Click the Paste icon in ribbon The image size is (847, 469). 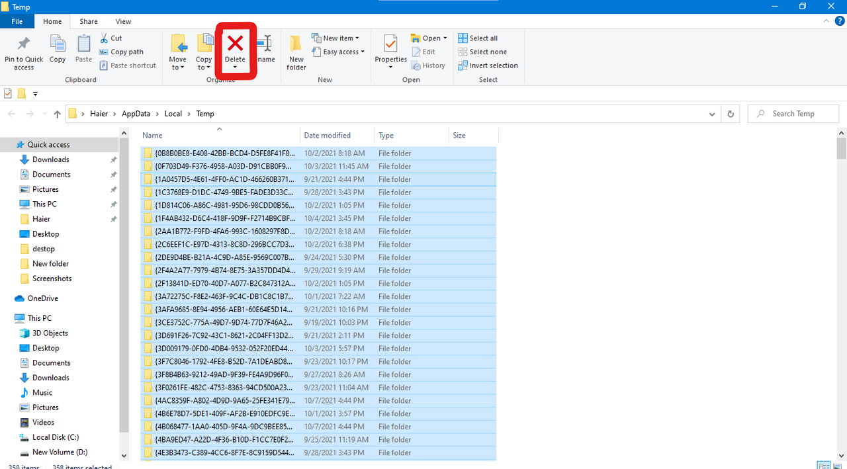click(x=83, y=44)
